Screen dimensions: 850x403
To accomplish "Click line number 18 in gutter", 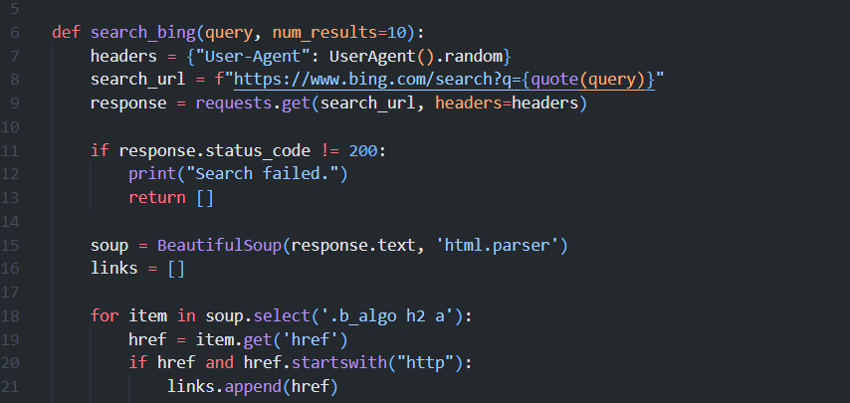I will [x=11, y=315].
